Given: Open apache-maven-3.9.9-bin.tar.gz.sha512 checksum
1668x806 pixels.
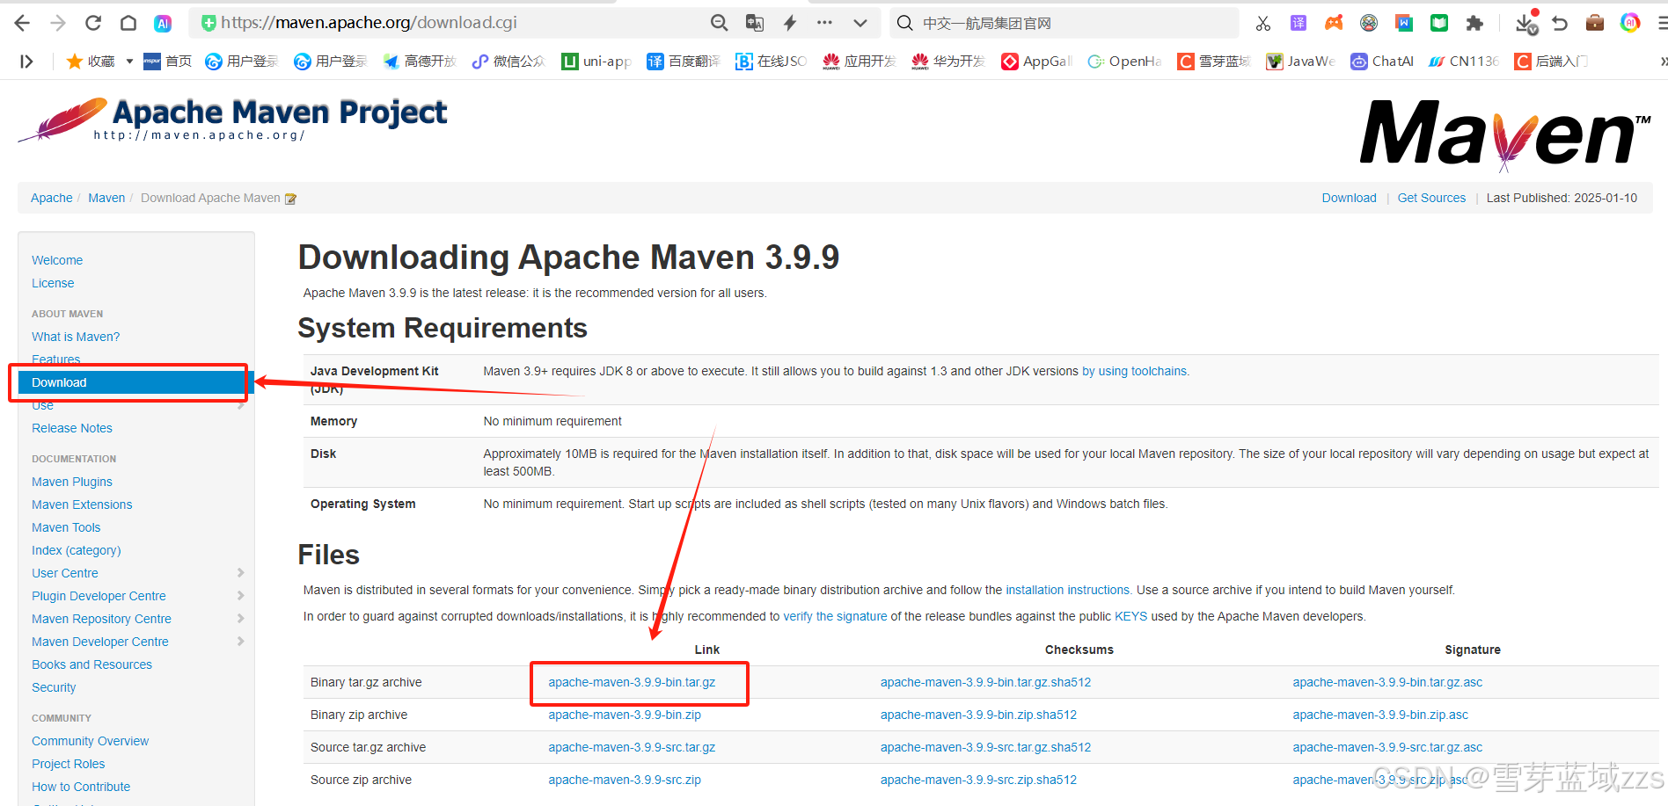Looking at the screenshot, I should click(985, 682).
